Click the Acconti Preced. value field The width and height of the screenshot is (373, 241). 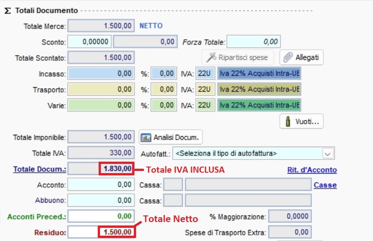pos(101,216)
